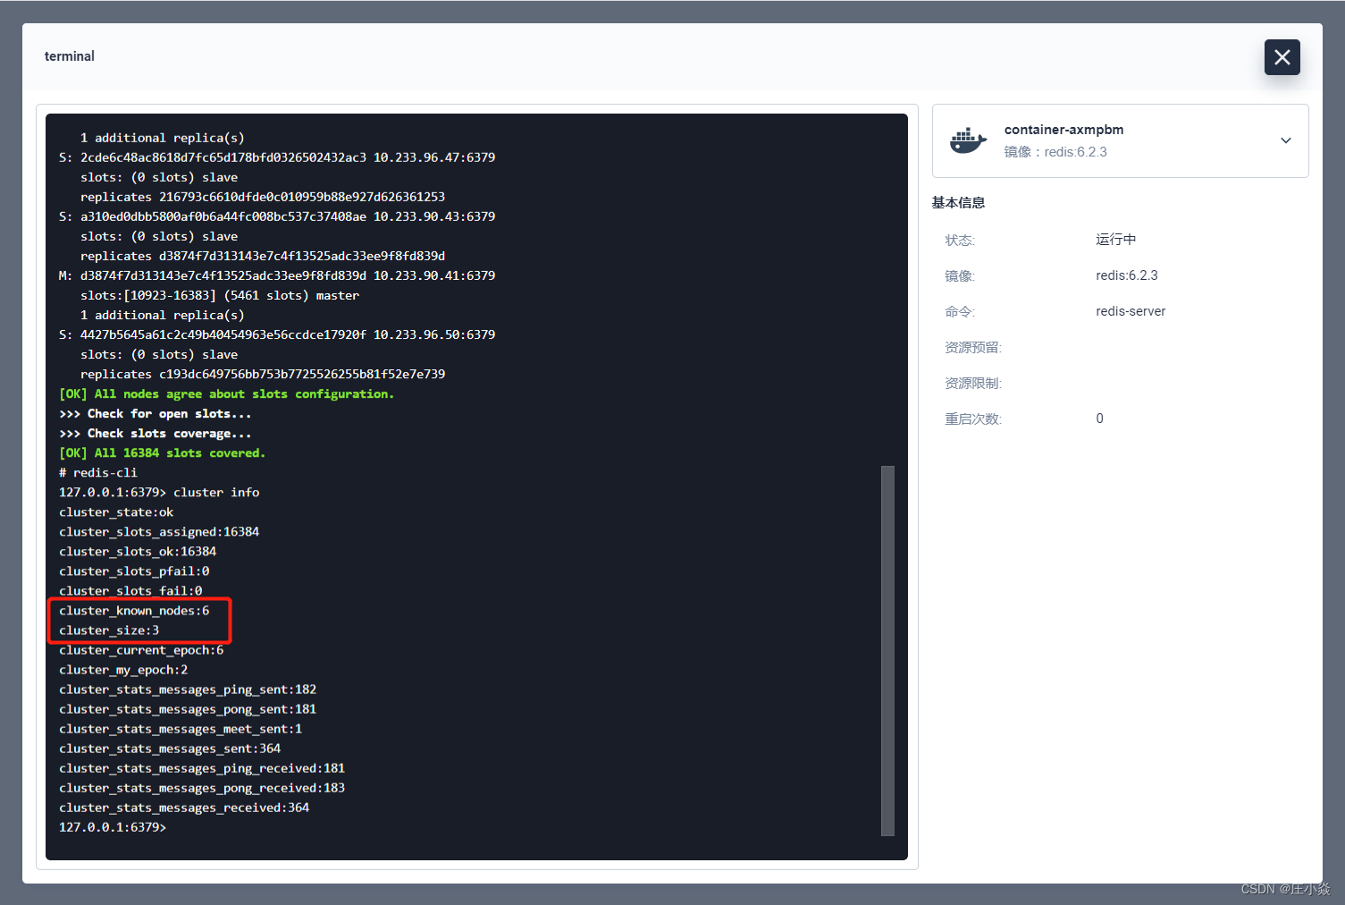Viewport: 1345px width, 905px height.
Task: Click 'replicates 216793c6610dfde0c010959b88e927d626361253' line
Action: tap(263, 198)
